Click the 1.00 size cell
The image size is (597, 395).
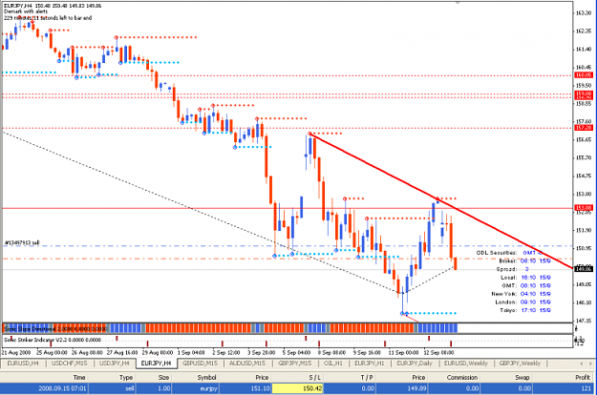[x=154, y=388]
